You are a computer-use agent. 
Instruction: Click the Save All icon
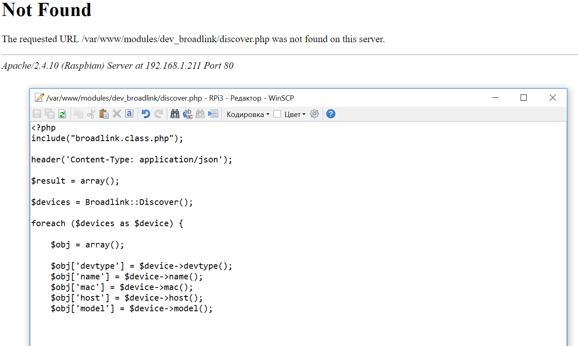50,114
